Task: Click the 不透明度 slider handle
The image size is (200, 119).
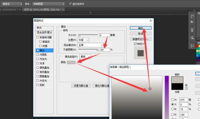Action: (97, 50)
